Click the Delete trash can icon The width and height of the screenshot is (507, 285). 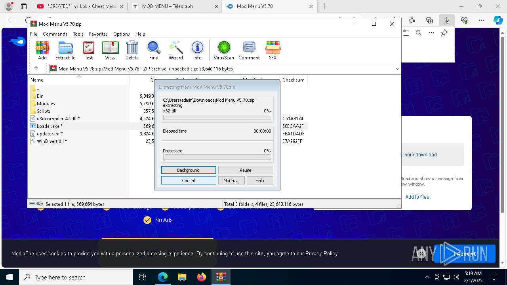[x=132, y=50]
